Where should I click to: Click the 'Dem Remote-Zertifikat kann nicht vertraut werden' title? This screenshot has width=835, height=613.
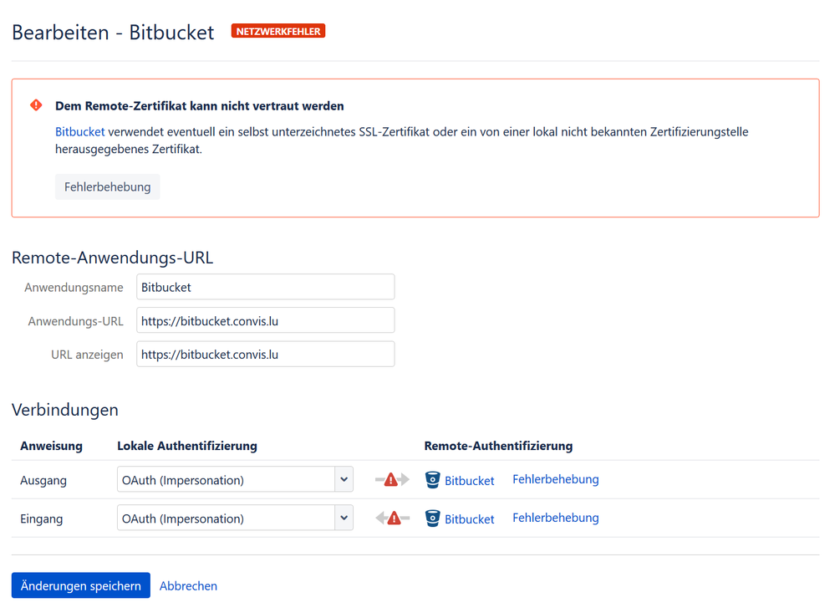[x=200, y=105]
